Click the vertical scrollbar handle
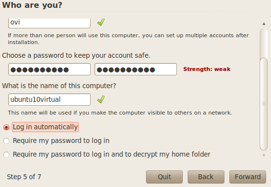This screenshot has height=187, width=271. [x=264, y=104]
